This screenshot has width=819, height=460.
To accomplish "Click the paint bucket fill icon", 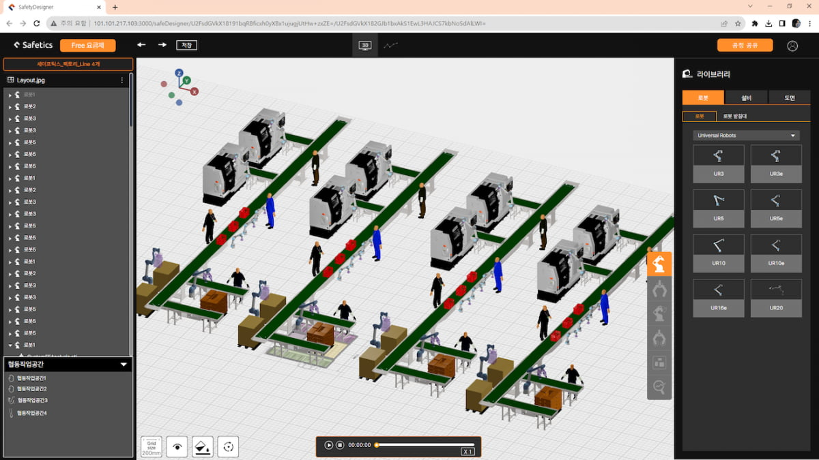I will pos(203,446).
